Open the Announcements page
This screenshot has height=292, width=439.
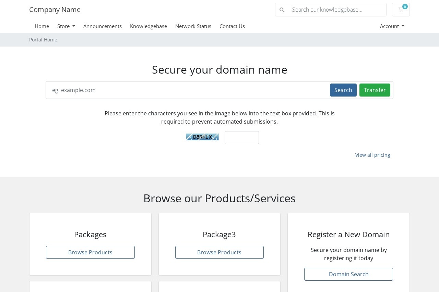coord(103,26)
